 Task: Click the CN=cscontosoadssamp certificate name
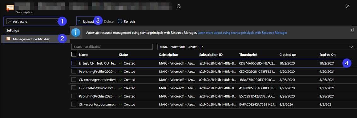[x=98, y=105]
